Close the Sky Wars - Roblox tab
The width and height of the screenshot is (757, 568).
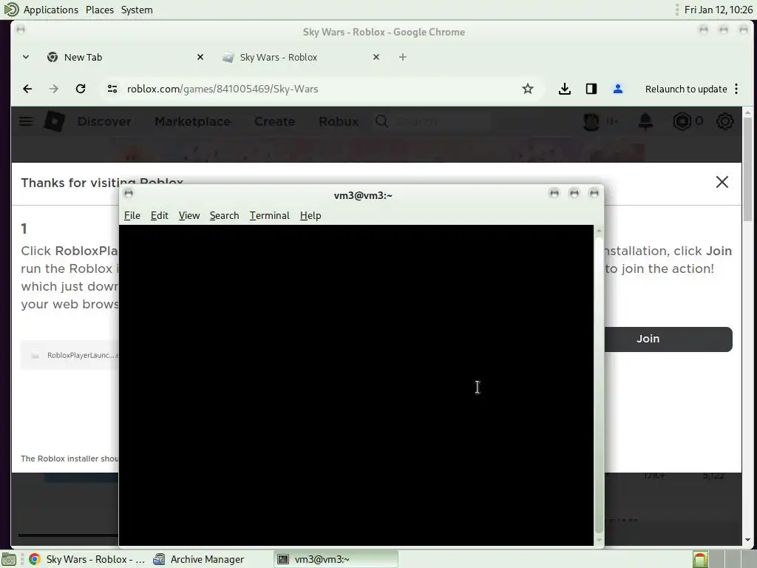376,57
